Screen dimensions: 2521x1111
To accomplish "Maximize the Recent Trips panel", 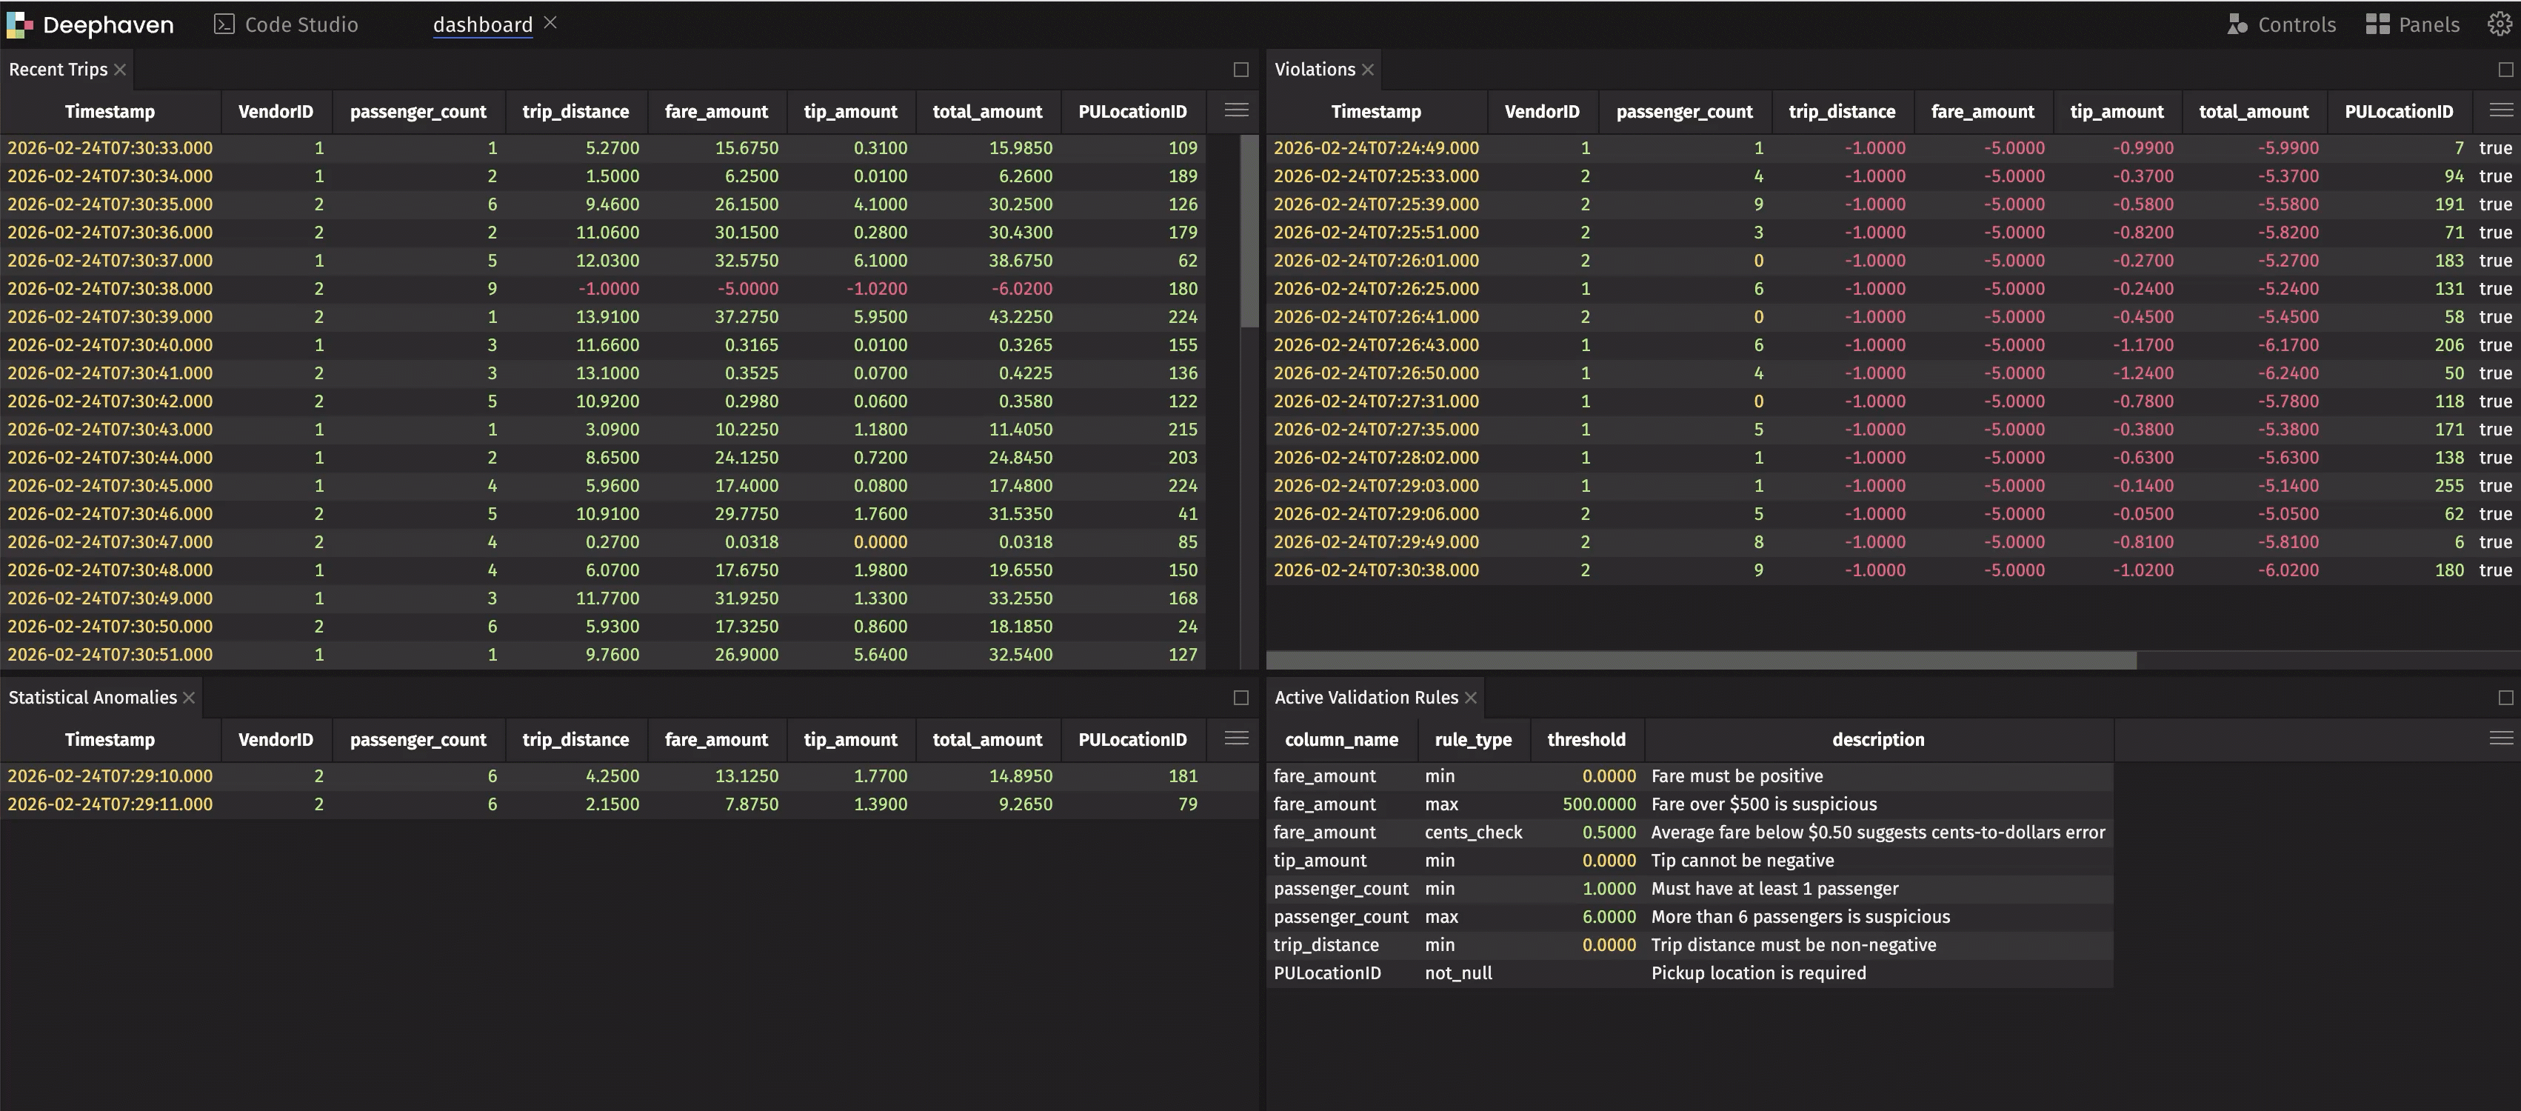I will pyautogui.click(x=1241, y=70).
